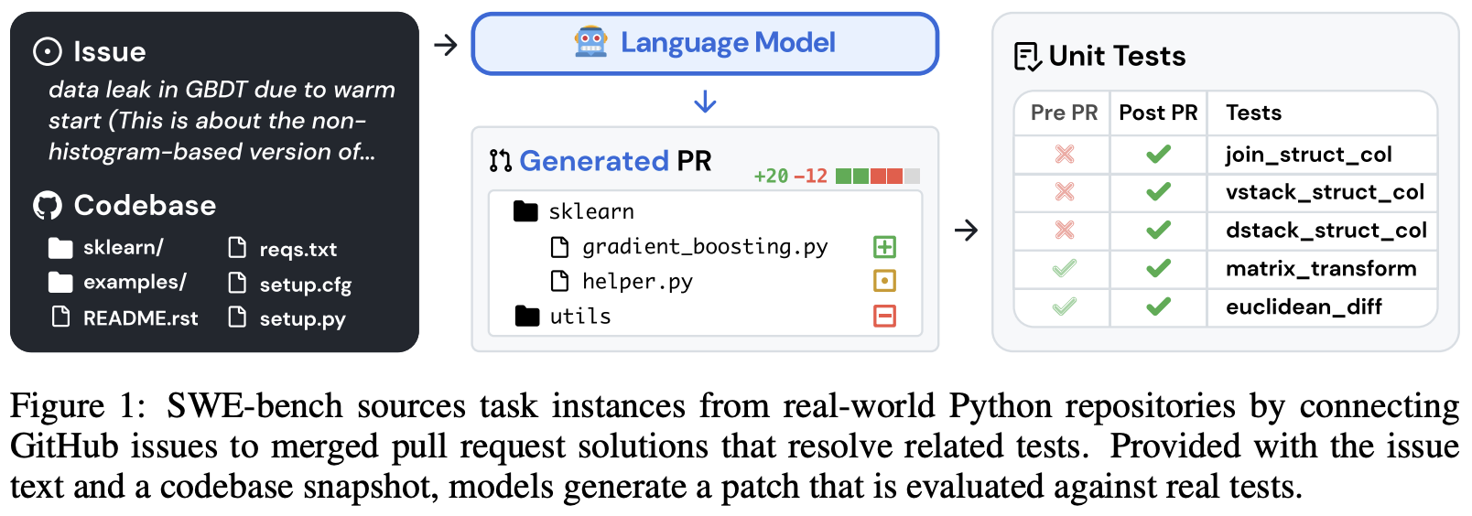The width and height of the screenshot is (1472, 516).
Task: Click green plus icon for gradient_boosting.py
Action: 884,247
